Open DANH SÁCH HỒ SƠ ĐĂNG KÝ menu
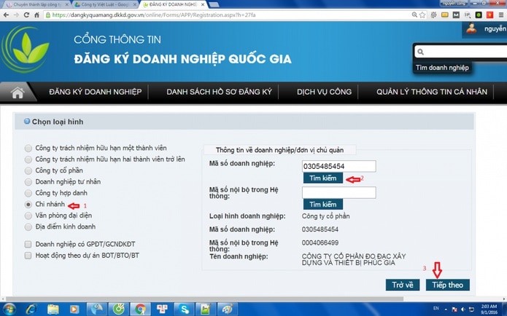 220,92
